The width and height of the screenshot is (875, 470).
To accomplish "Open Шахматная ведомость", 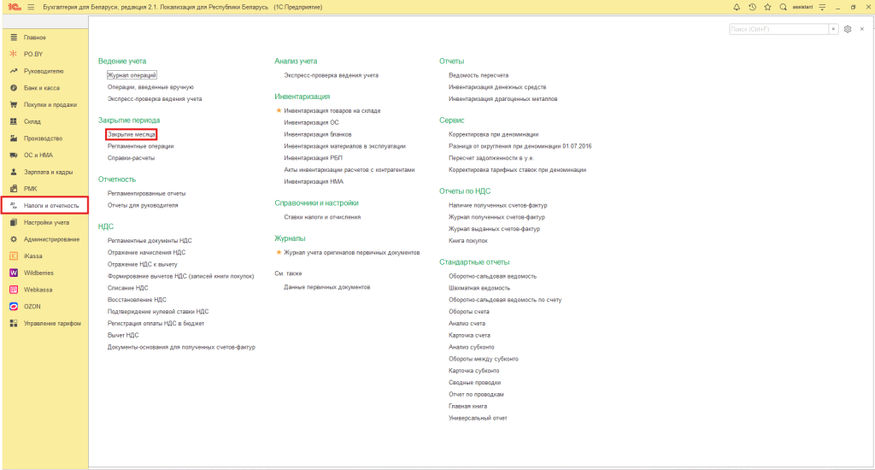I will point(479,287).
